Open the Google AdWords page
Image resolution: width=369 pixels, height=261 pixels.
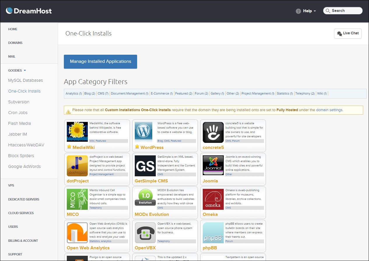pyautogui.click(x=25, y=166)
